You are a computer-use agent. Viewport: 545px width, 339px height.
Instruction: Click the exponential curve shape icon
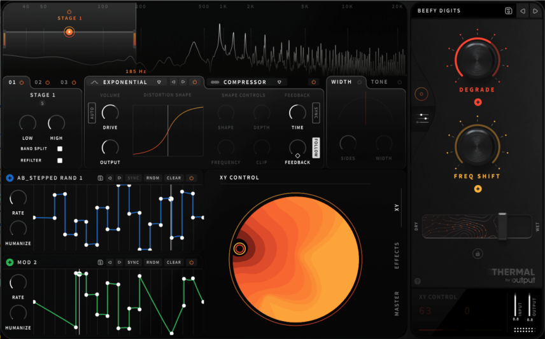click(x=94, y=82)
